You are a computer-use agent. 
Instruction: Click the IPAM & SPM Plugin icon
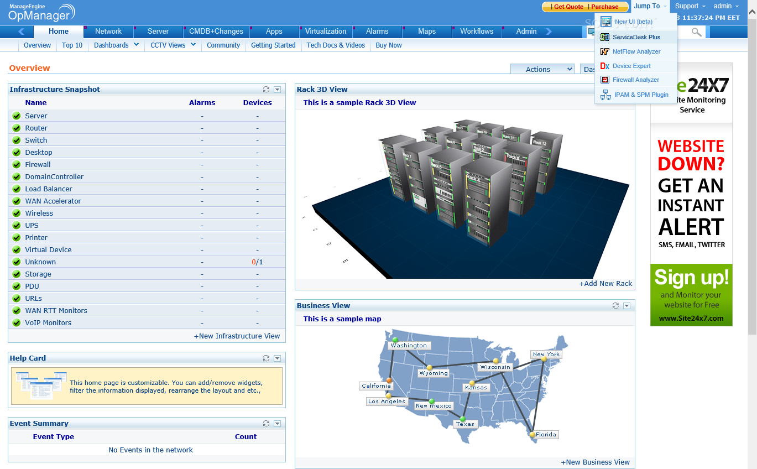click(x=606, y=95)
